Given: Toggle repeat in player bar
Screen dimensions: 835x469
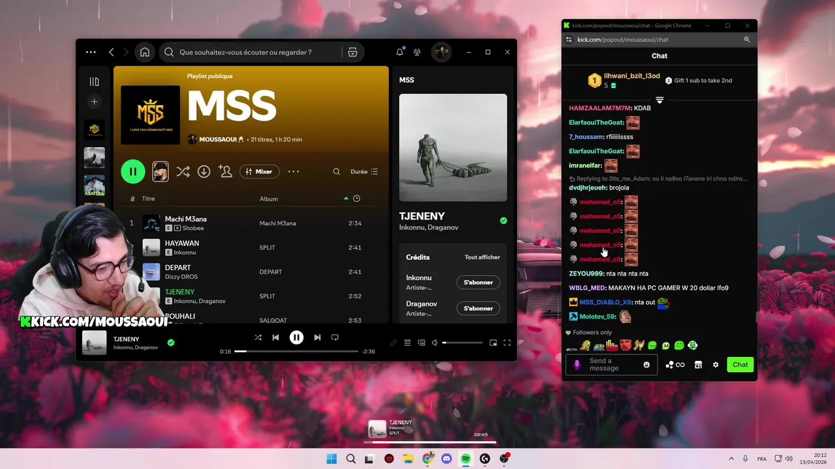Looking at the screenshot, I should click(335, 337).
